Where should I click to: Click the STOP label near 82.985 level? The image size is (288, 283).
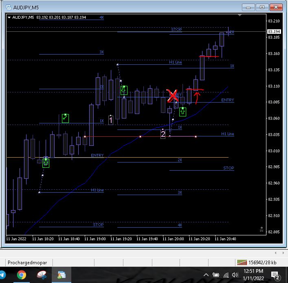coord(229,168)
